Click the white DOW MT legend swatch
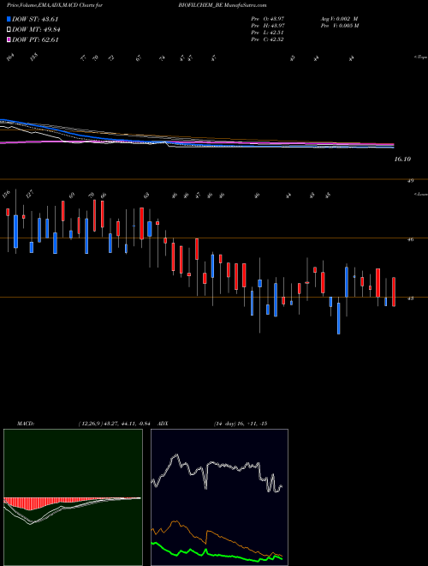 point(9,30)
